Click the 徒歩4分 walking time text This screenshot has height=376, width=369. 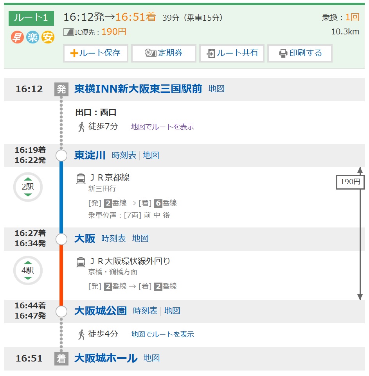(x=103, y=334)
